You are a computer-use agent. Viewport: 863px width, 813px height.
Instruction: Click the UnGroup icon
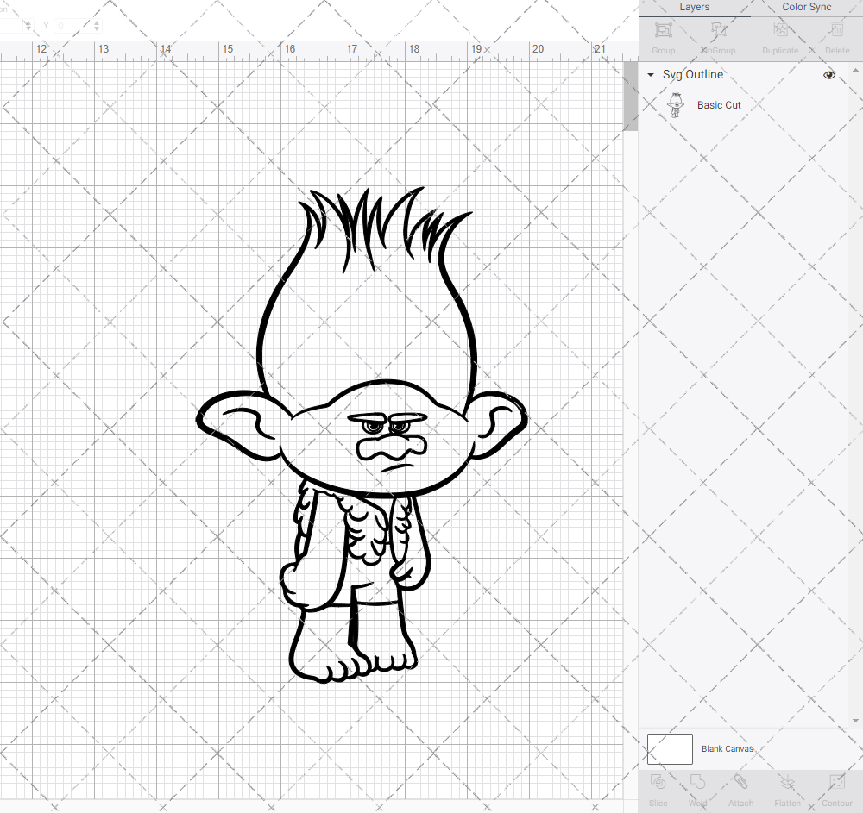pyautogui.click(x=718, y=29)
